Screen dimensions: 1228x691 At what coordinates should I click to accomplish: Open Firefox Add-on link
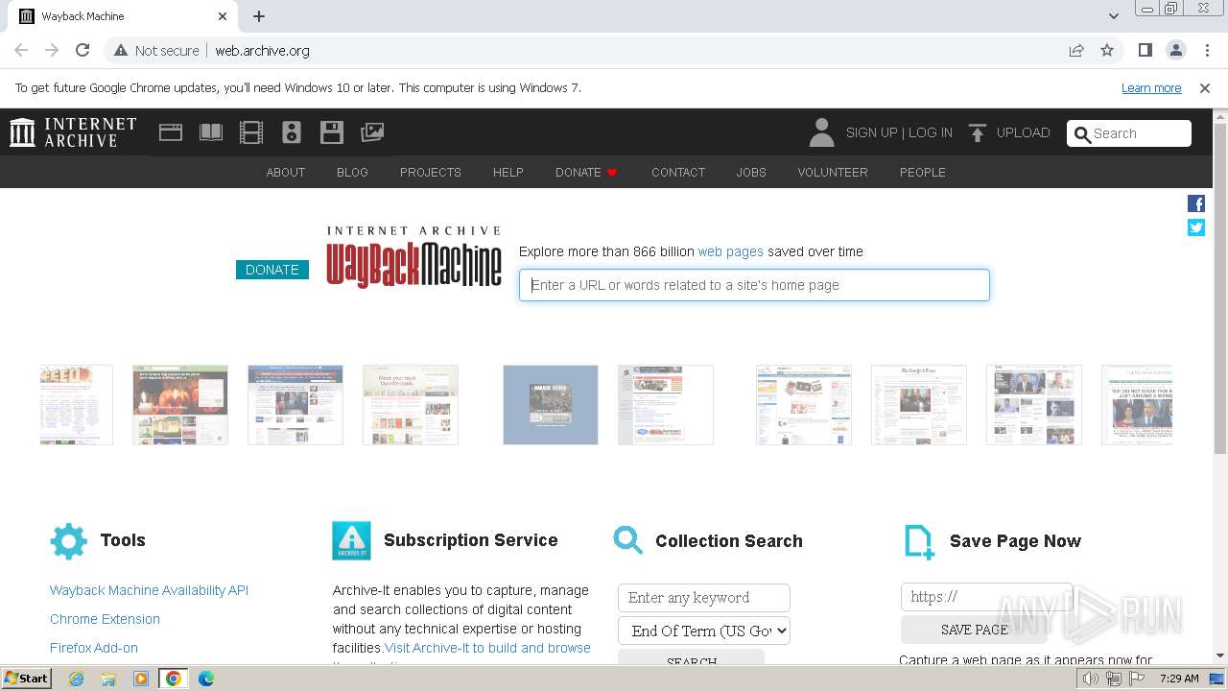94,648
